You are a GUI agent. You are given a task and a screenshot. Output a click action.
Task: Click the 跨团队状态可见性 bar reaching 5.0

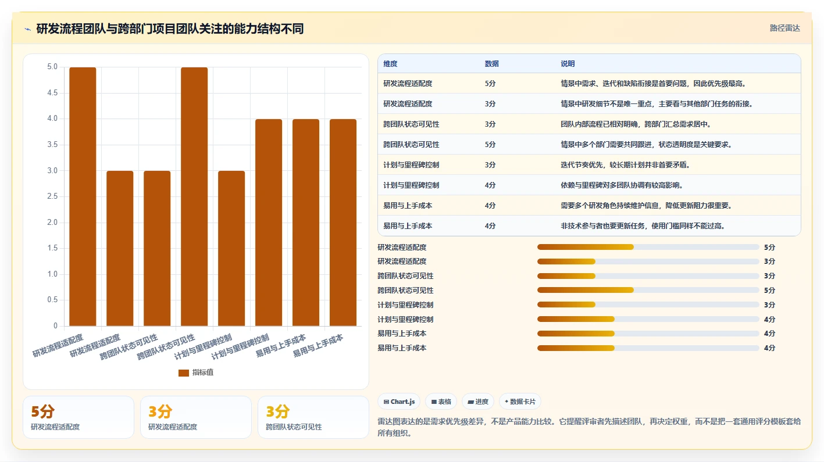pos(194,196)
